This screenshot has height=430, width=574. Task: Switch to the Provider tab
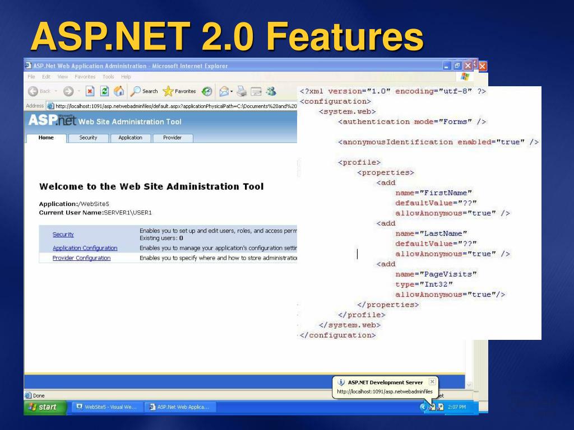173,138
